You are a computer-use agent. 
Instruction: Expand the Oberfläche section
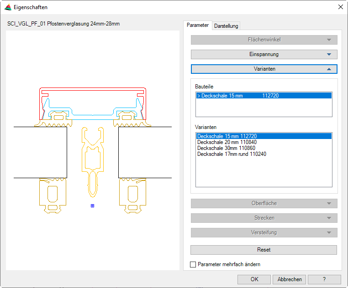click(x=264, y=203)
